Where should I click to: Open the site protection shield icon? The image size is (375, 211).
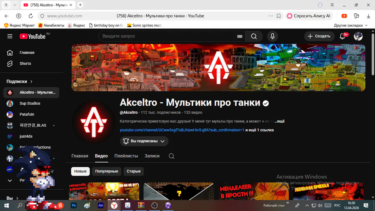(x=42, y=16)
